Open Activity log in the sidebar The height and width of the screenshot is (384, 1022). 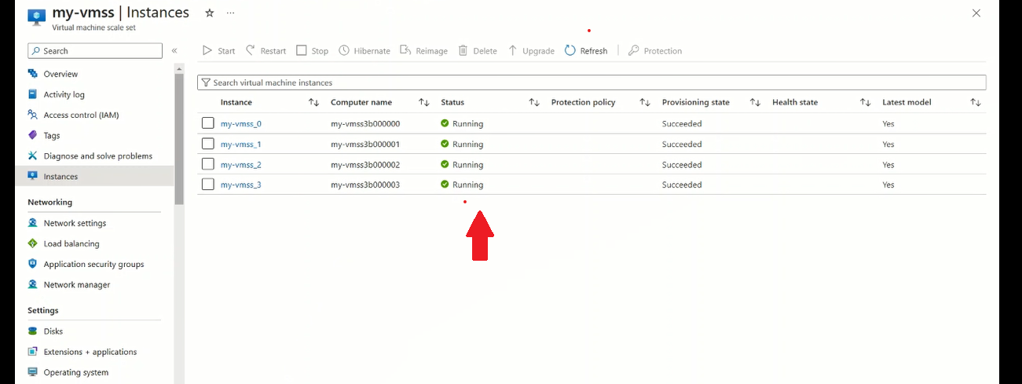[x=64, y=94]
